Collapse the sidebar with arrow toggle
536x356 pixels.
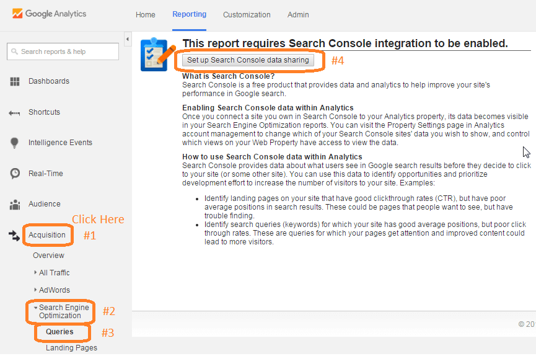click(x=128, y=39)
